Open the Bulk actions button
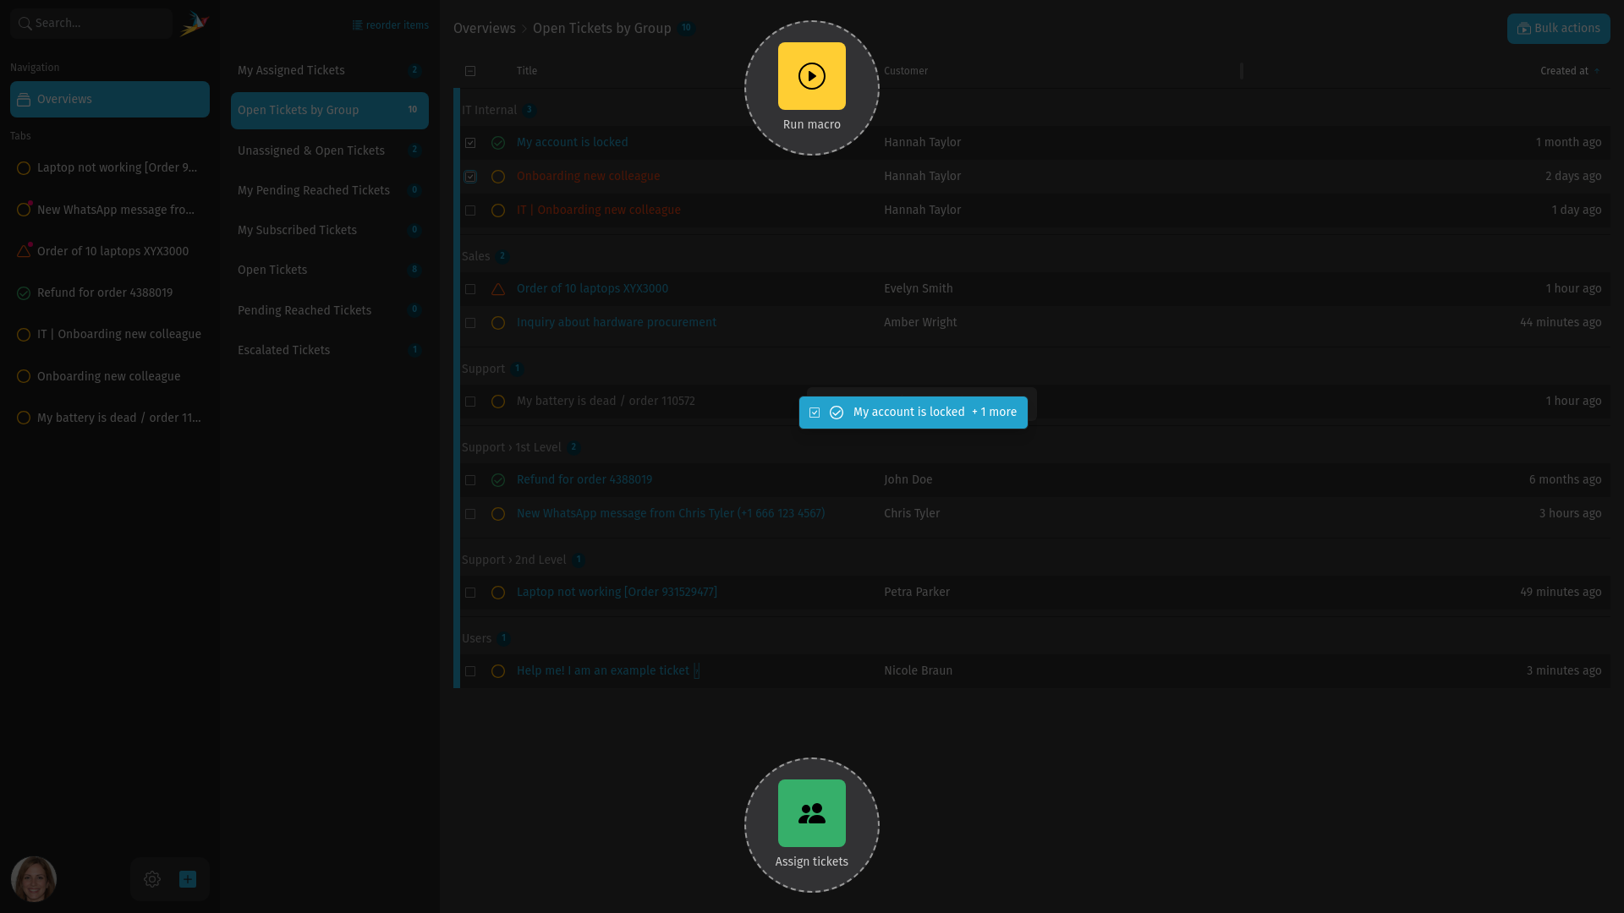Image resolution: width=1624 pixels, height=913 pixels. (1558, 28)
